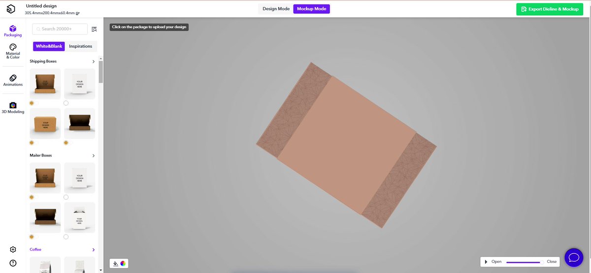The height and width of the screenshot is (273, 591).
Task: Choose white box under Shipping Boxes
Action: click(x=80, y=84)
